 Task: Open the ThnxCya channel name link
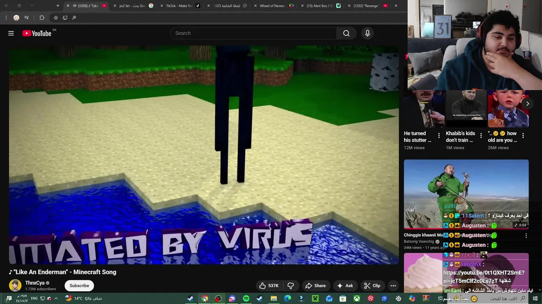tap(35, 283)
